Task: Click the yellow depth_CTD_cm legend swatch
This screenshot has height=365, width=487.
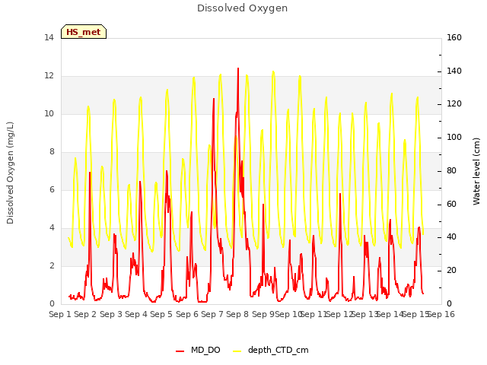Action: pos(237,351)
